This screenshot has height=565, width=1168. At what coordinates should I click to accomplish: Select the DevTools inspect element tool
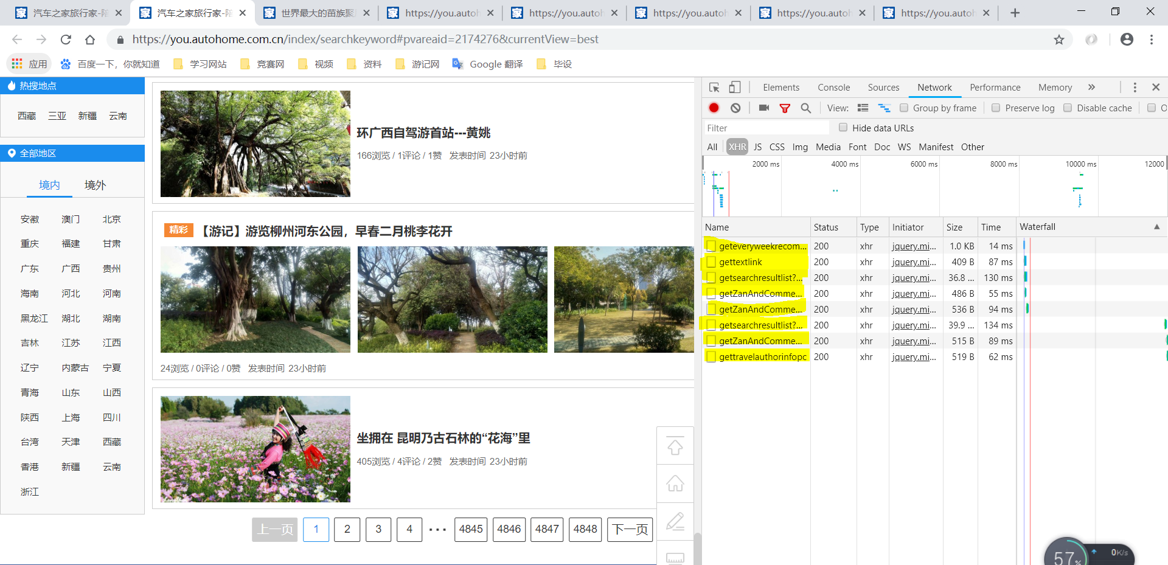click(714, 88)
